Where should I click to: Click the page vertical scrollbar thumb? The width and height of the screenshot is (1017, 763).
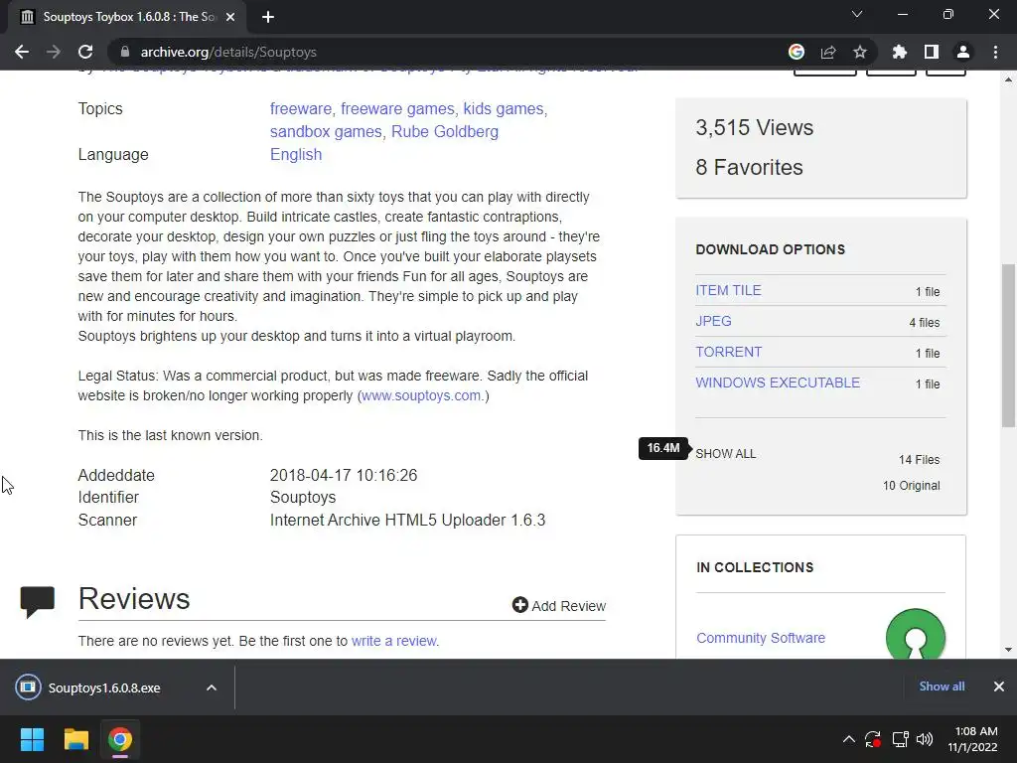point(1008,345)
